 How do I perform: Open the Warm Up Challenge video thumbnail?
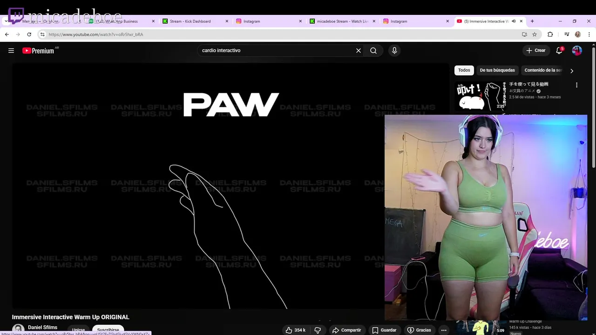480,328
